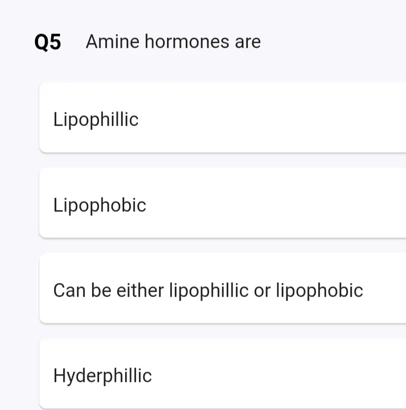This screenshot has height=410, width=406.
Task: Click the word 'are' ending the question
Action: 248,42
